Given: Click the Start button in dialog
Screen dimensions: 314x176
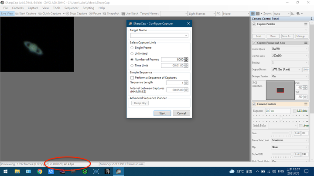Looking at the screenshot, I should (162, 113).
